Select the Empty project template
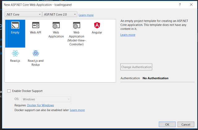Image resolution: width=198 pixels, height=130 pixels. (x=15, y=34)
